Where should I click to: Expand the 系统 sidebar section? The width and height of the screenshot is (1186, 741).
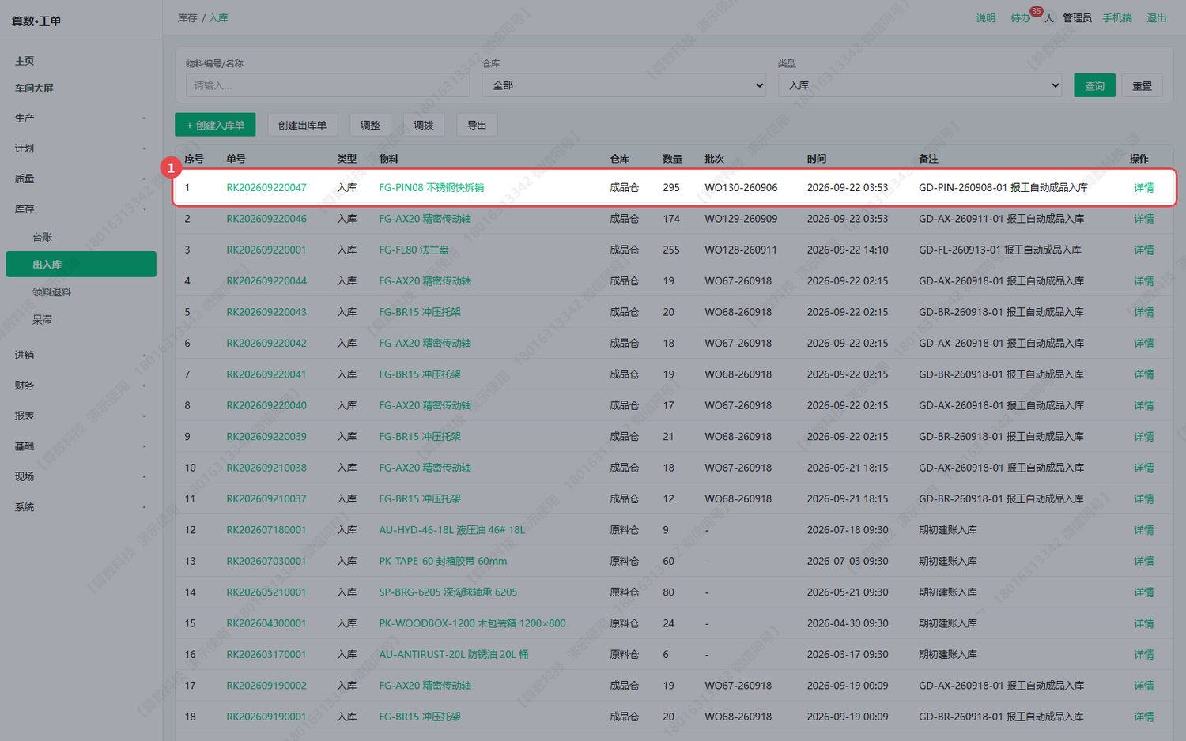pyautogui.click(x=81, y=507)
